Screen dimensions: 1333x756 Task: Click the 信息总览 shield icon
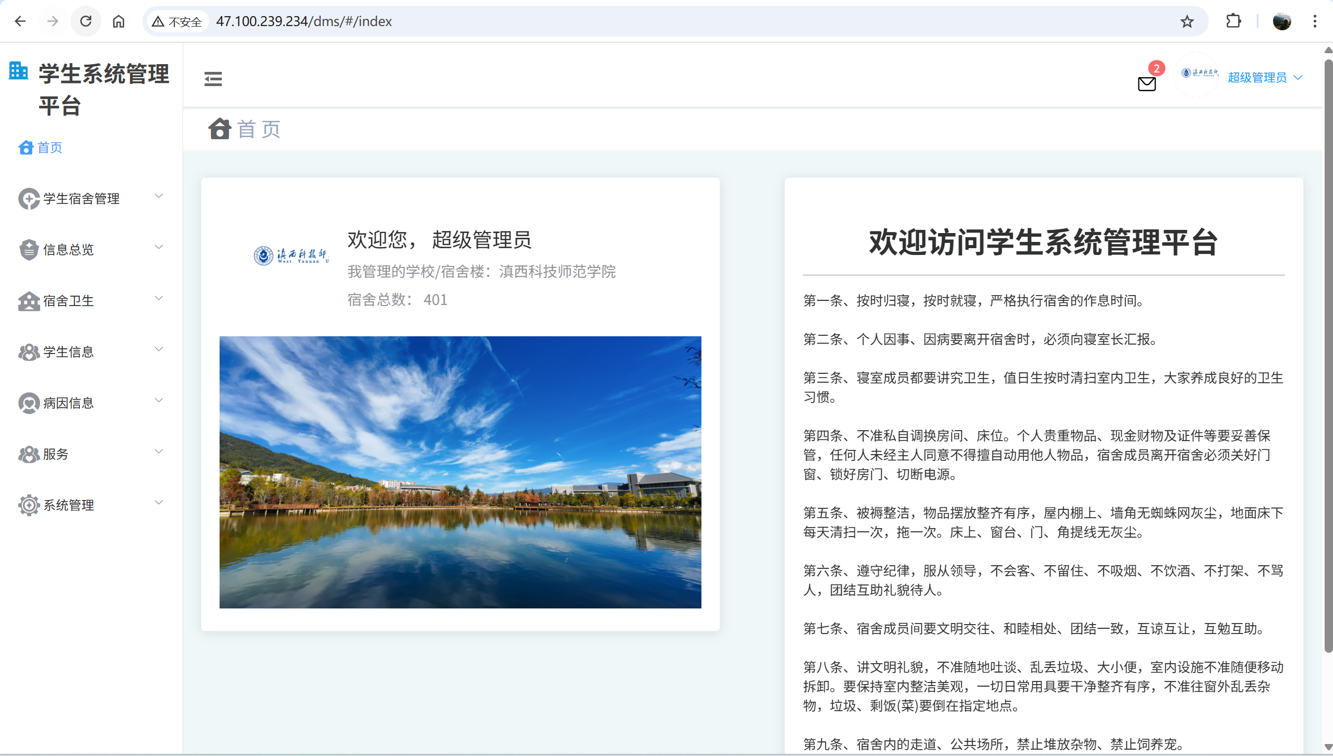tap(29, 250)
